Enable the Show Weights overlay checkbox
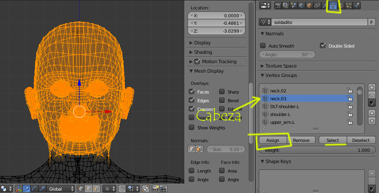This screenshot has height=193, width=379. point(191,128)
